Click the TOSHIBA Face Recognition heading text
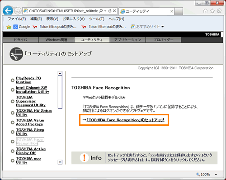 point(100,88)
